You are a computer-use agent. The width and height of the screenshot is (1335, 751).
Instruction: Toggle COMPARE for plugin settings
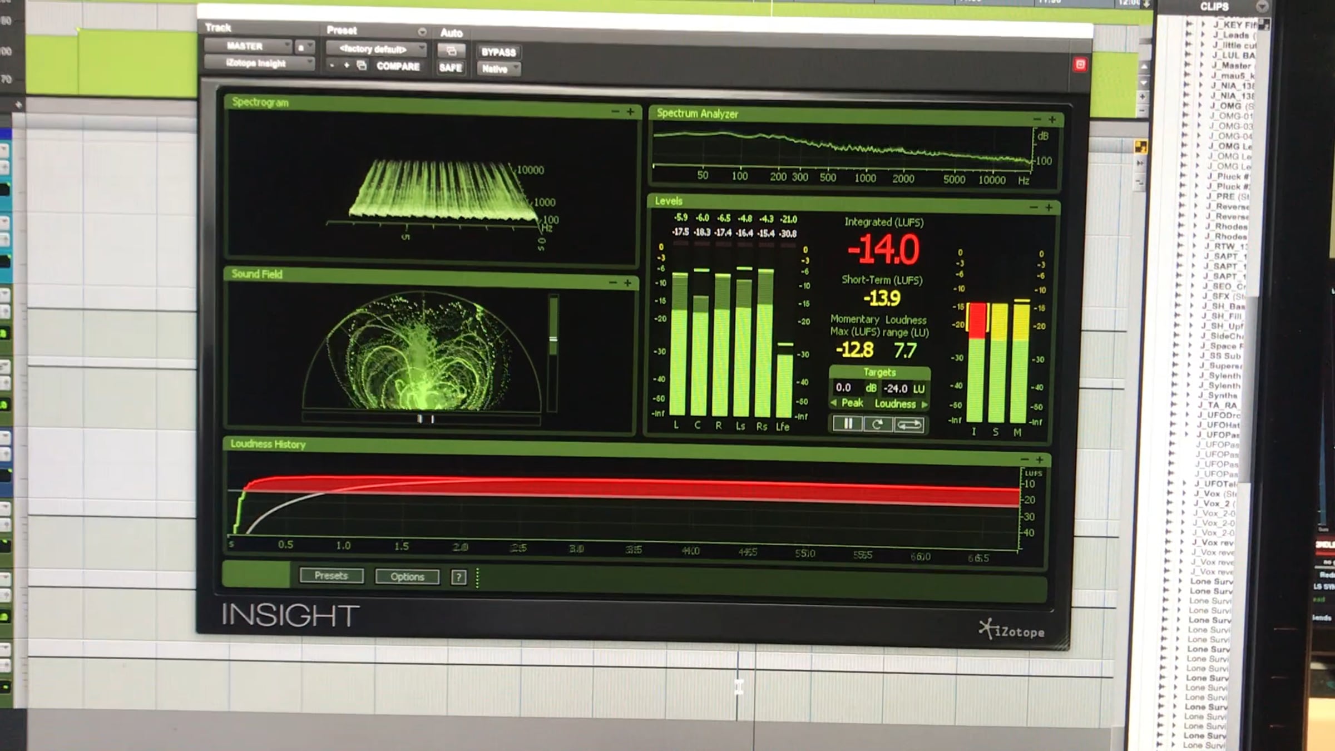tap(398, 66)
